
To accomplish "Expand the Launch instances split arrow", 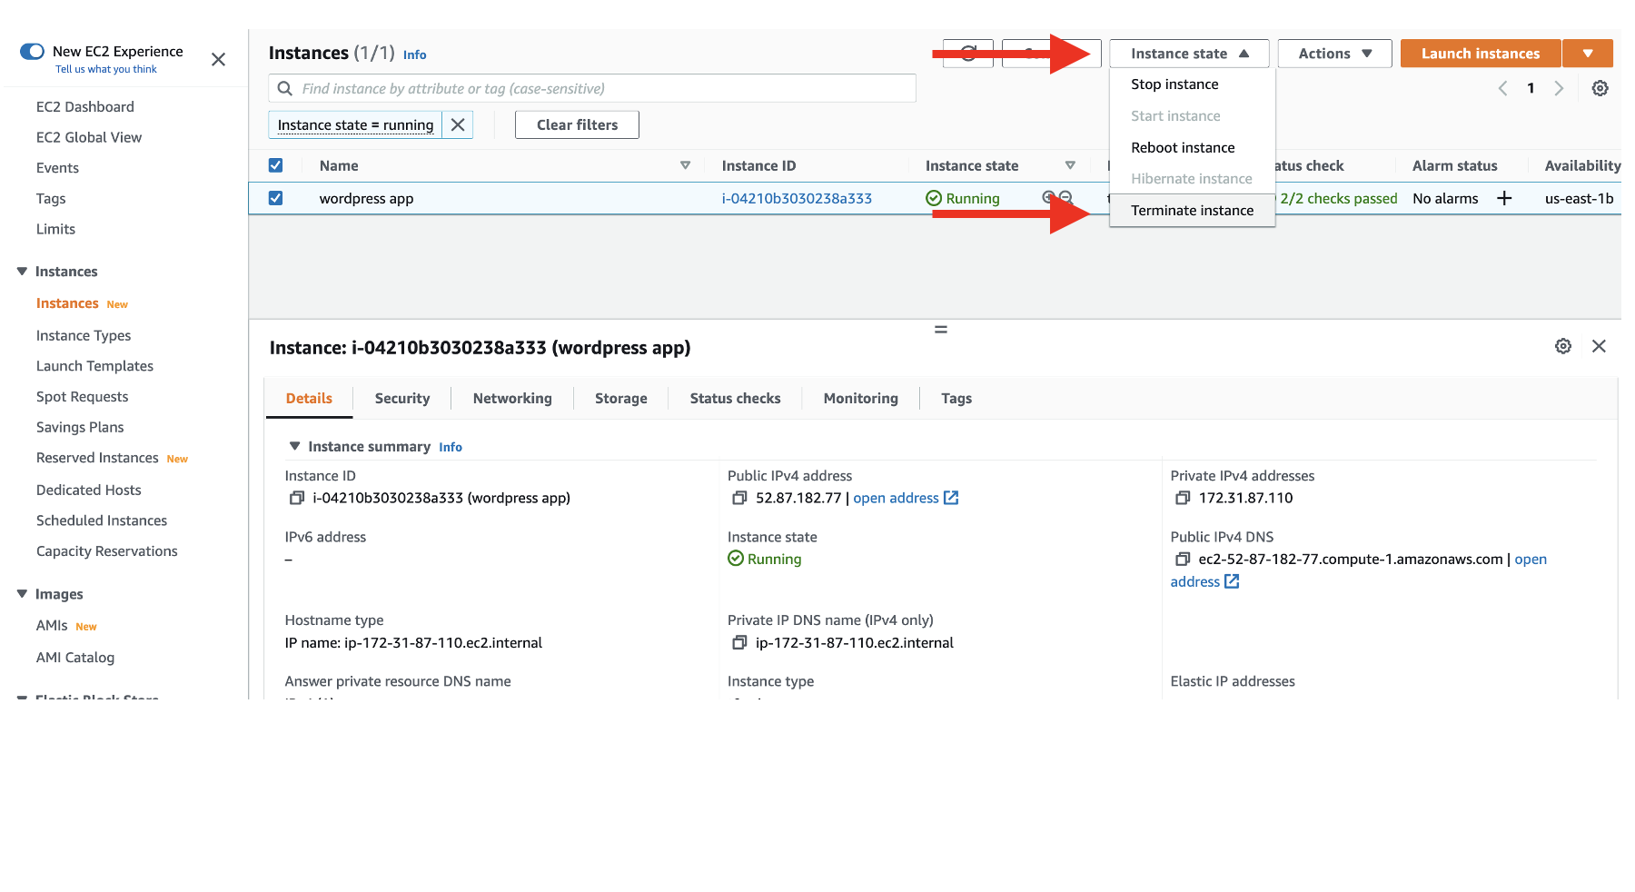I will tap(1588, 54).
